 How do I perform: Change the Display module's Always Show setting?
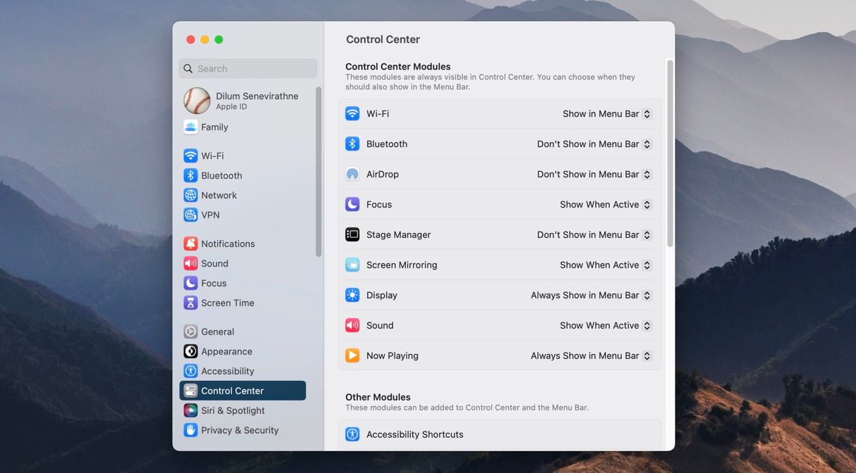[x=590, y=295]
